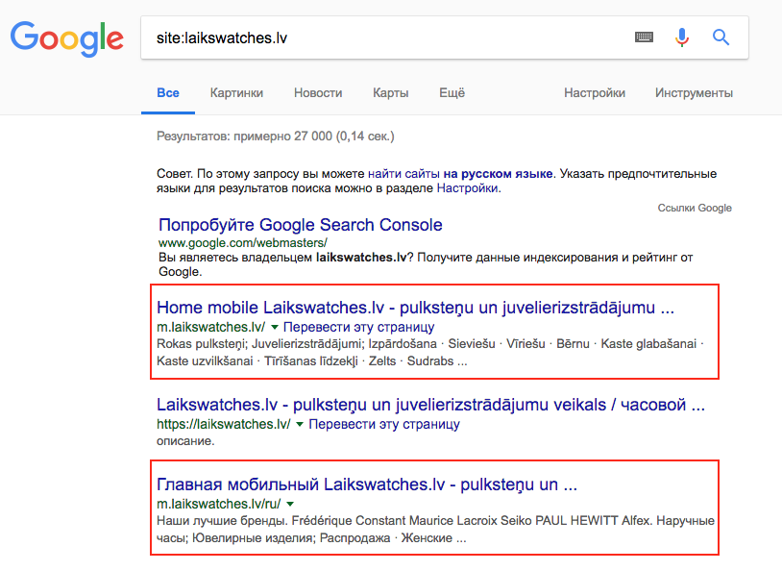
Task: Expand the Ещё menu
Action: [452, 93]
